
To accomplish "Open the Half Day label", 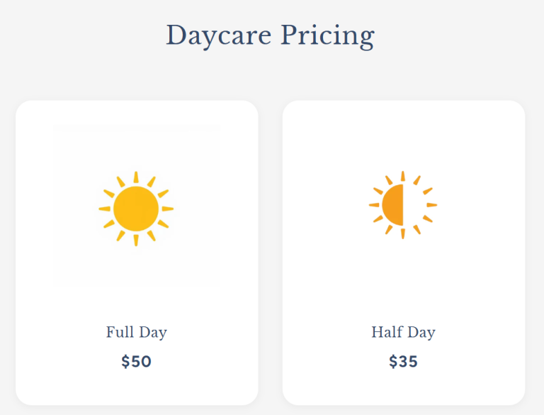I will click(x=403, y=332).
